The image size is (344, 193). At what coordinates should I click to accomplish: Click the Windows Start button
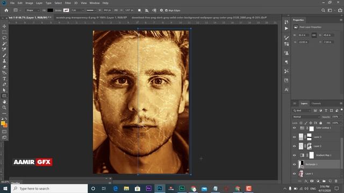[x=5, y=188]
